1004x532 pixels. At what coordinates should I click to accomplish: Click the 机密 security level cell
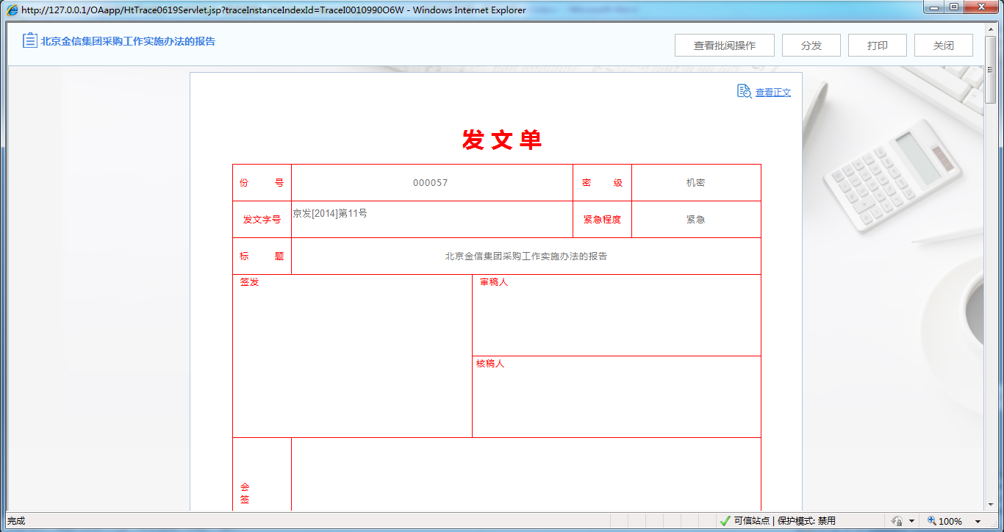[x=697, y=182]
